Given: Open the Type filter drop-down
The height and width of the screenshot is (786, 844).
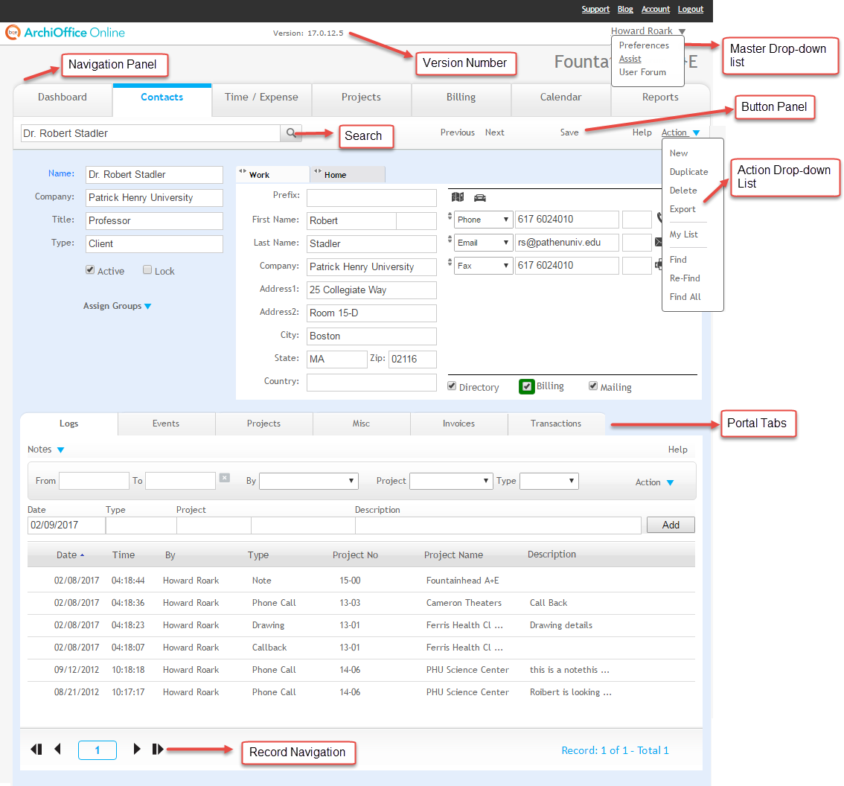Looking at the screenshot, I should (x=549, y=481).
